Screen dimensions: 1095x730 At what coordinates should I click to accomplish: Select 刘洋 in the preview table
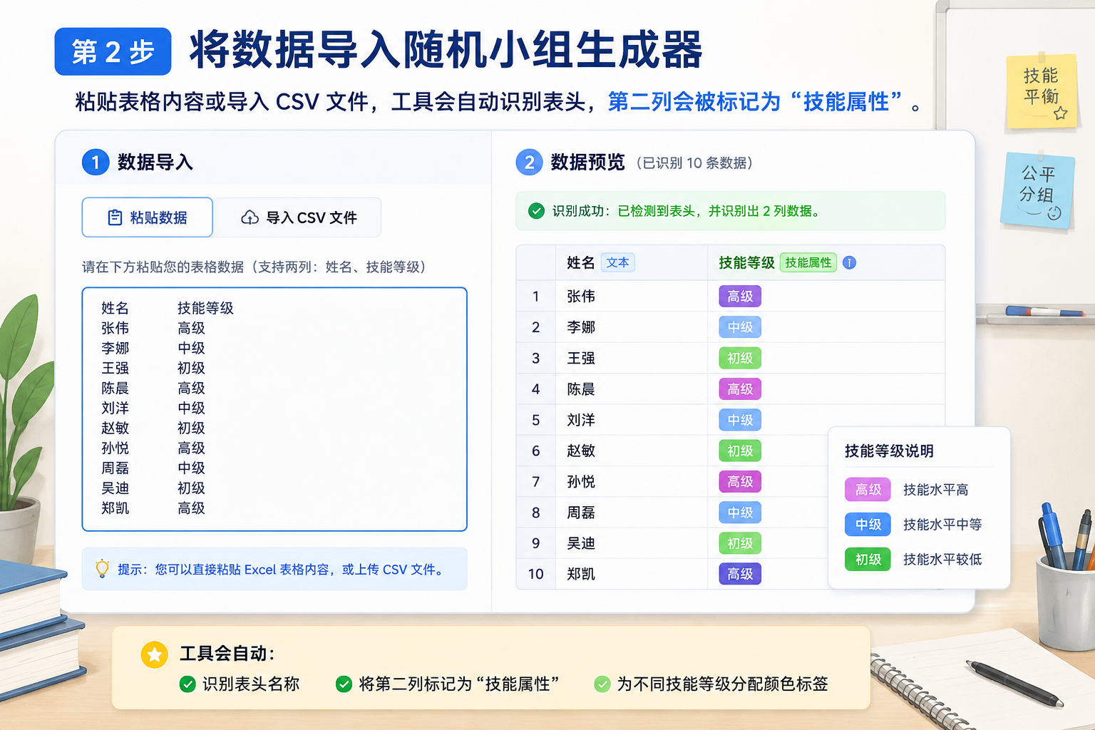click(581, 420)
